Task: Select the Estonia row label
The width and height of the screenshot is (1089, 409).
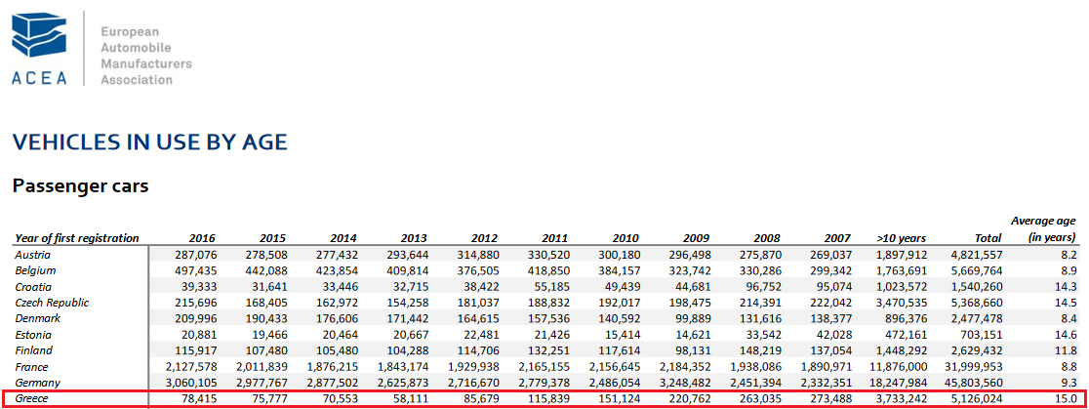Action: click(32, 334)
